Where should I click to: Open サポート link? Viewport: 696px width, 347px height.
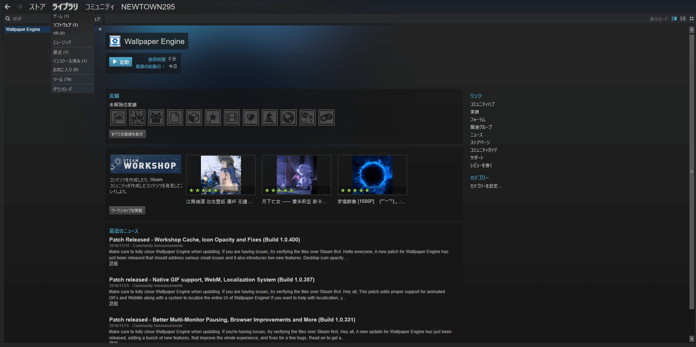[x=477, y=158]
